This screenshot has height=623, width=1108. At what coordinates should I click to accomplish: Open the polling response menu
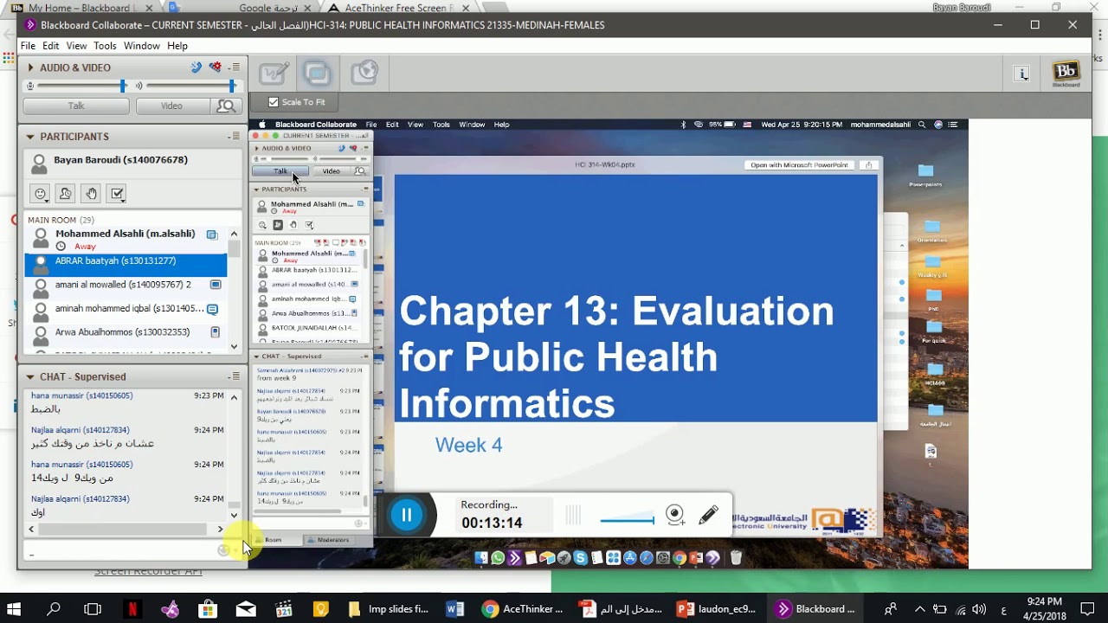tap(118, 194)
